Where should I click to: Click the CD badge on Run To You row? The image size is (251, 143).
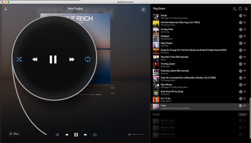click(241, 99)
